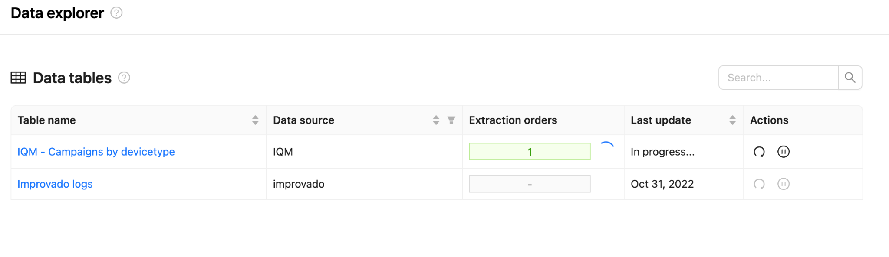Click the green extraction orders bar showing 1
This screenshot has height=257, width=889.
click(x=529, y=152)
